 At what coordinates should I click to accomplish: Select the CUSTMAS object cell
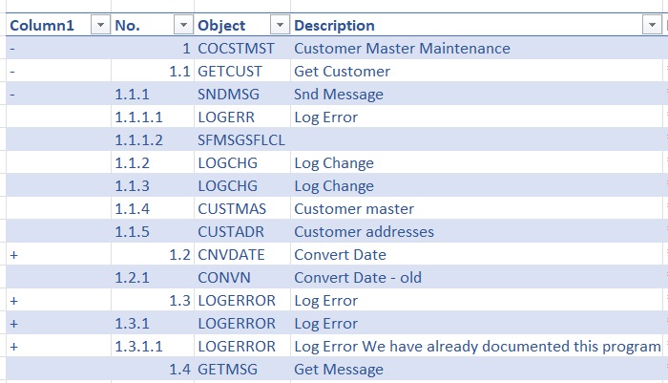[x=232, y=209]
